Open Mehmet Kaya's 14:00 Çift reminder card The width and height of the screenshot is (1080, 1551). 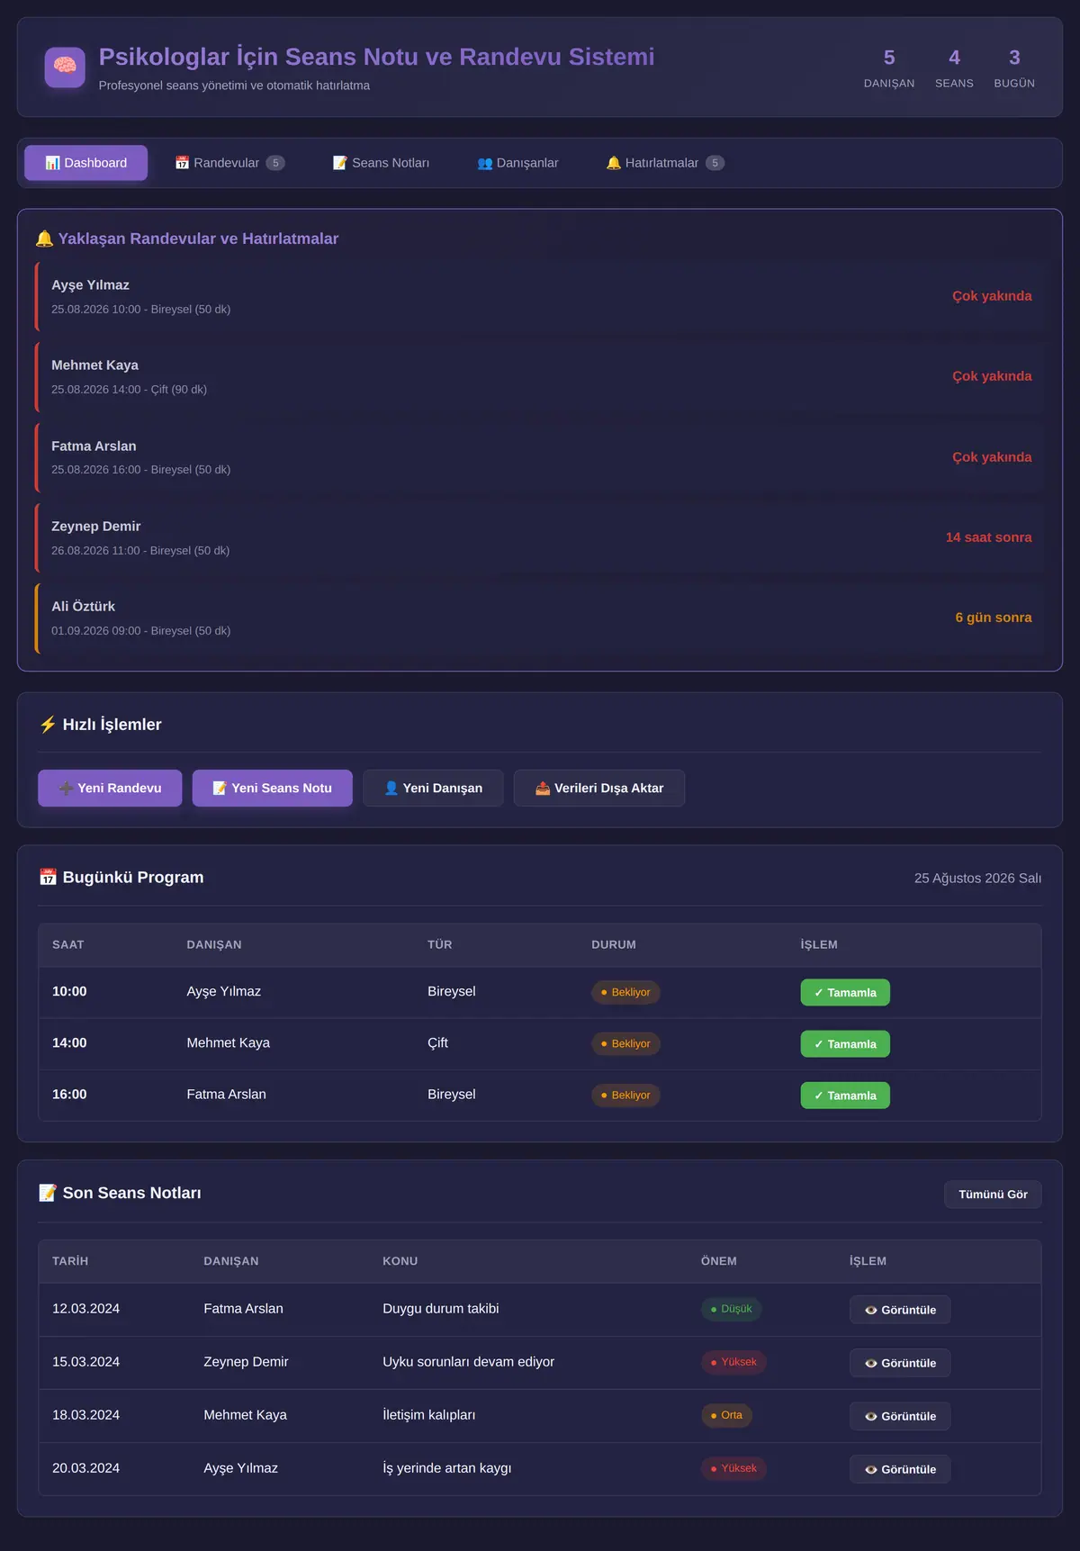click(540, 376)
